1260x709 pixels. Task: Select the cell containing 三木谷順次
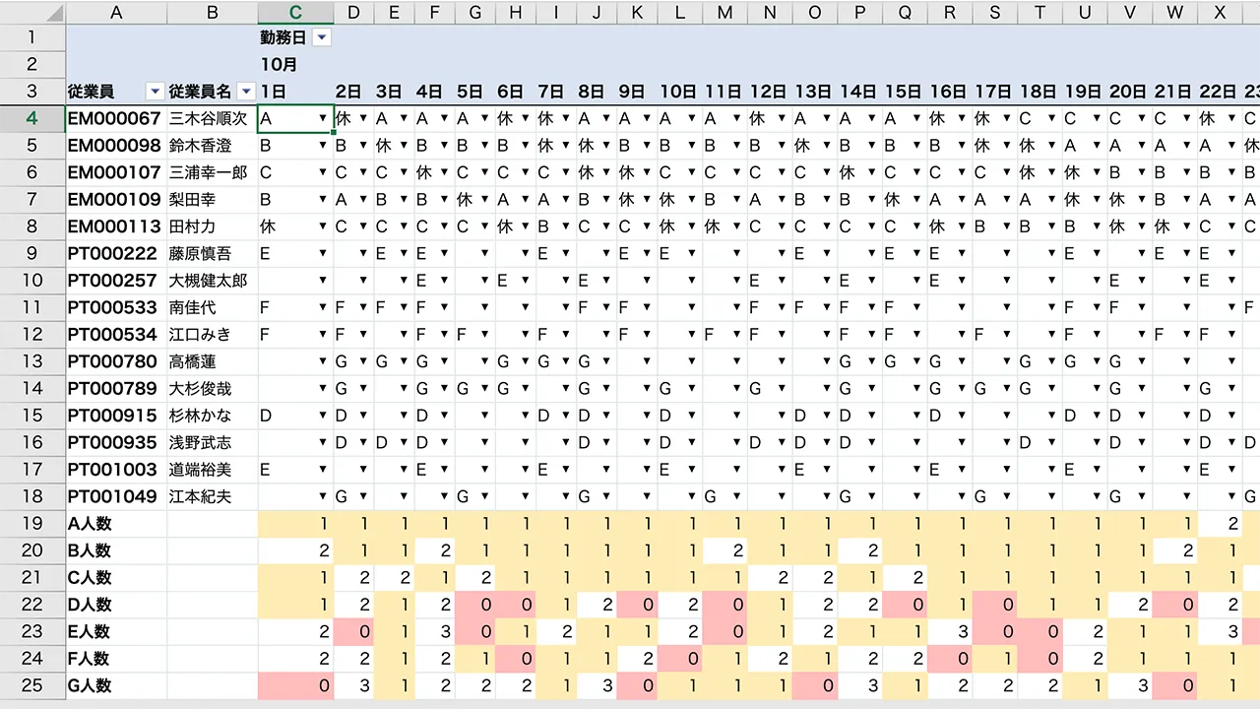coord(208,119)
